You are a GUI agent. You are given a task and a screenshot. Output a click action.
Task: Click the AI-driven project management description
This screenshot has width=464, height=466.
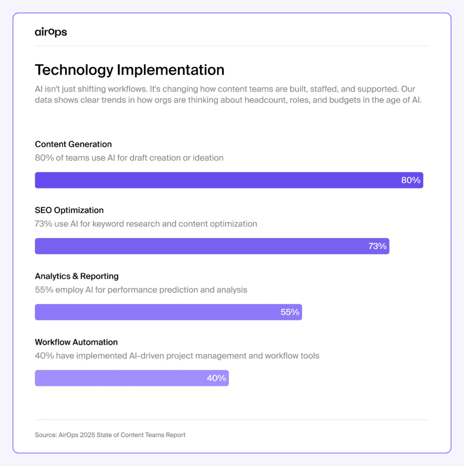177,356
